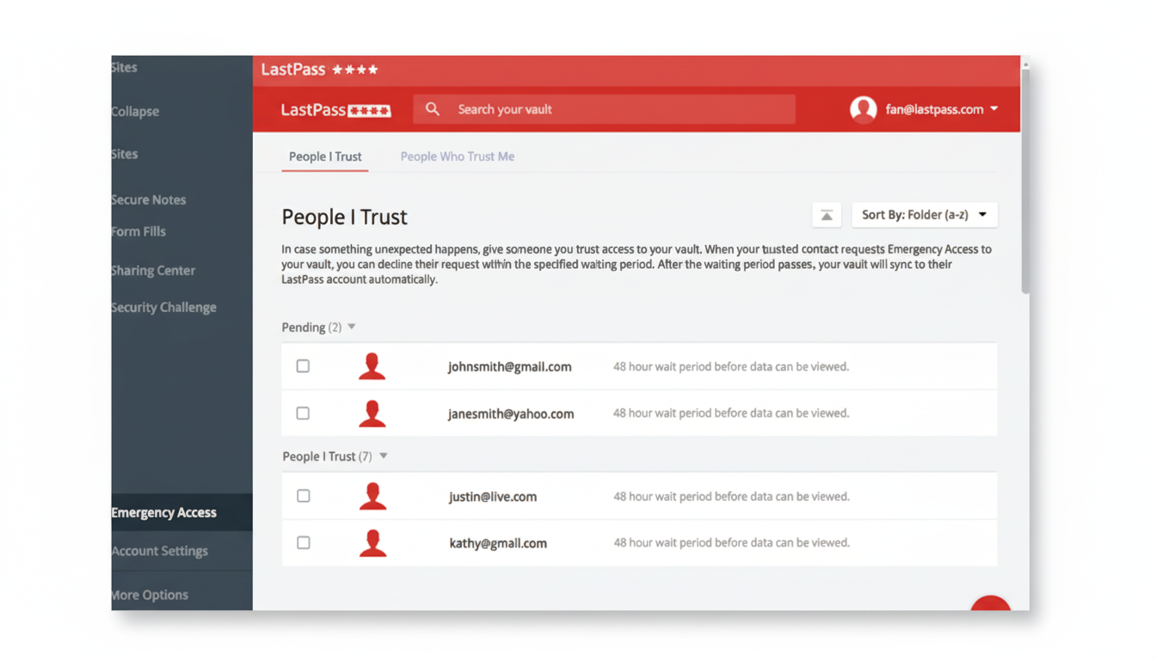Screen dimensions: 1156x660
Task: Click the vertical scrollbar thumb
Action: (1024, 180)
